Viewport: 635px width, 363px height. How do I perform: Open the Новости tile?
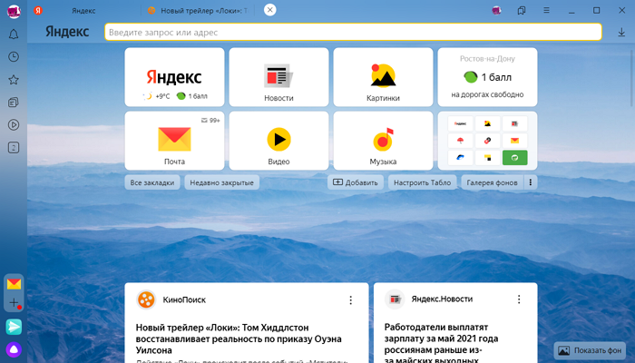(278, 77)
